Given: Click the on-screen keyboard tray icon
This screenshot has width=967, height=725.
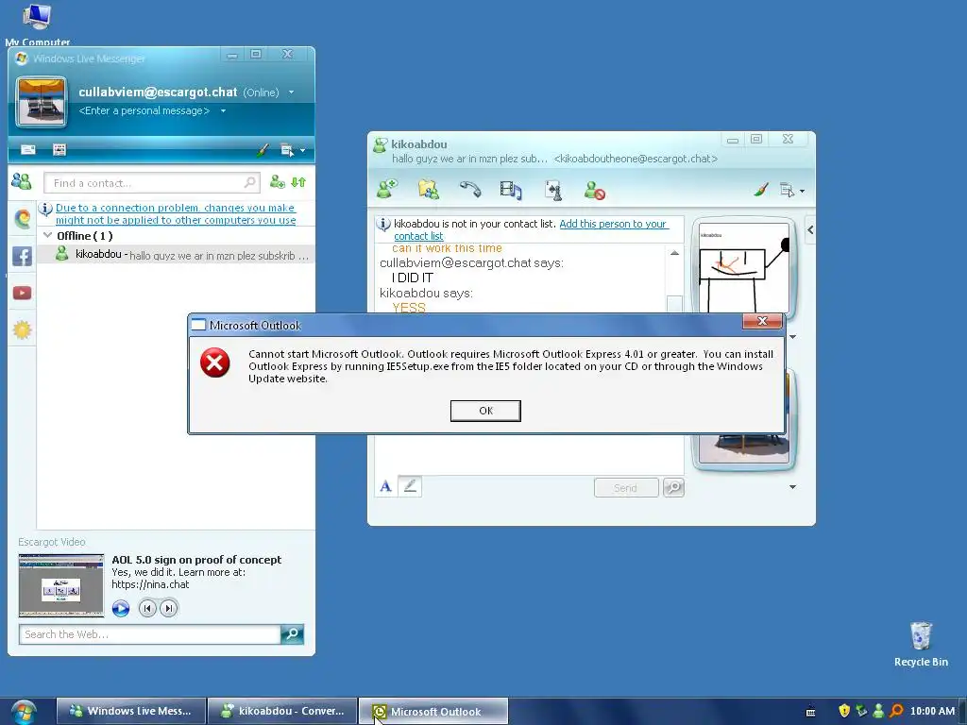Looking at the screenshot, I should 810,712.
